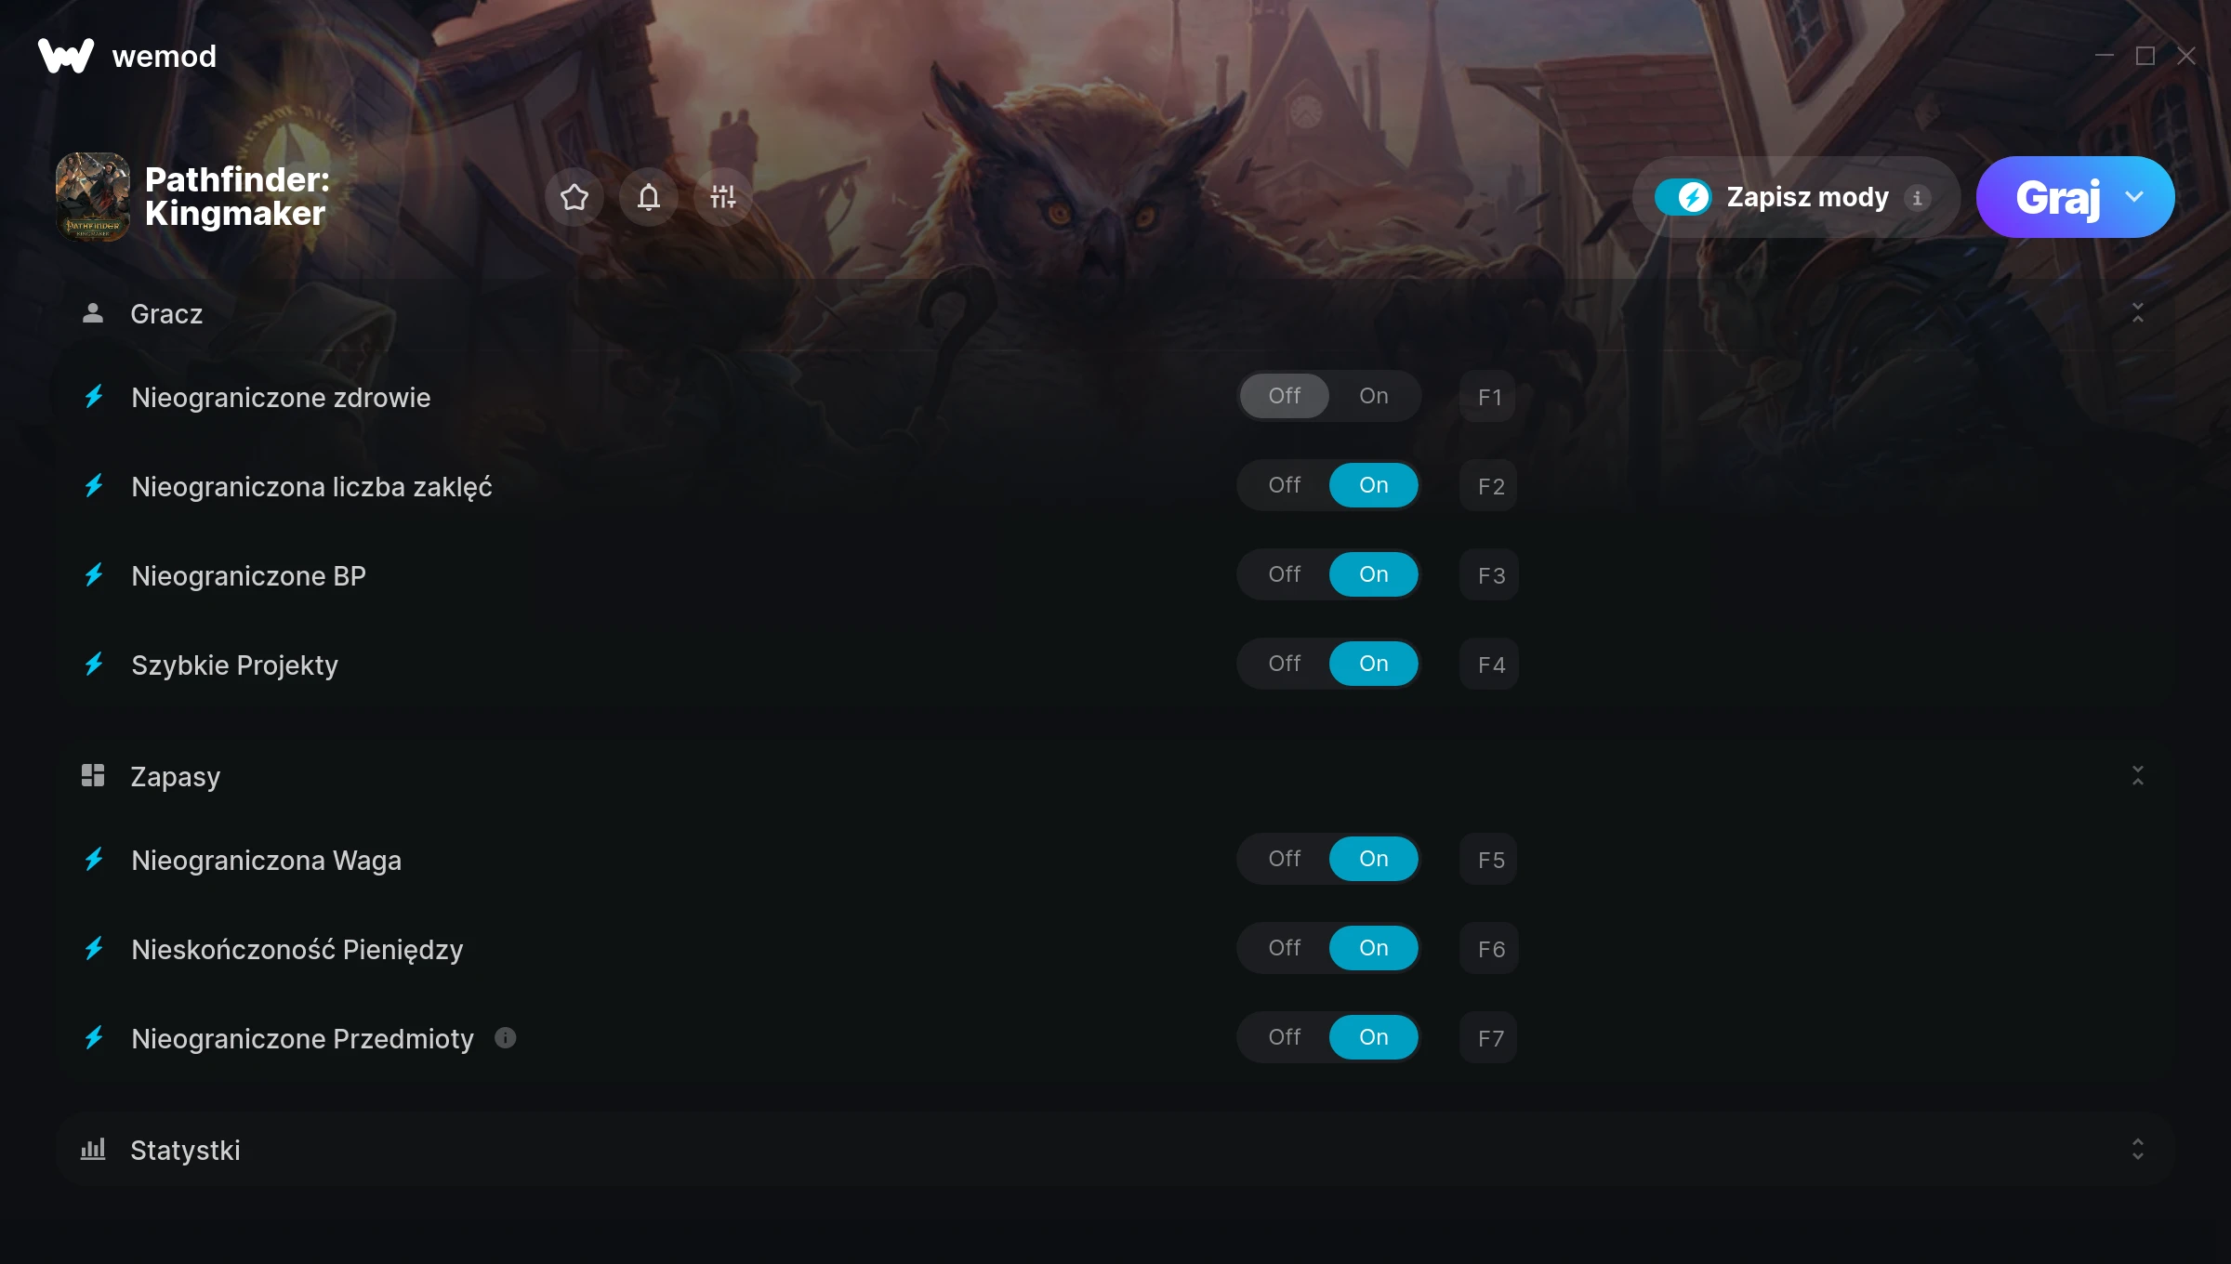Change the F5 hotkey for Nieograniczona Waga
This screenshot has width=2231, height=1264.
click(1490, 860)
